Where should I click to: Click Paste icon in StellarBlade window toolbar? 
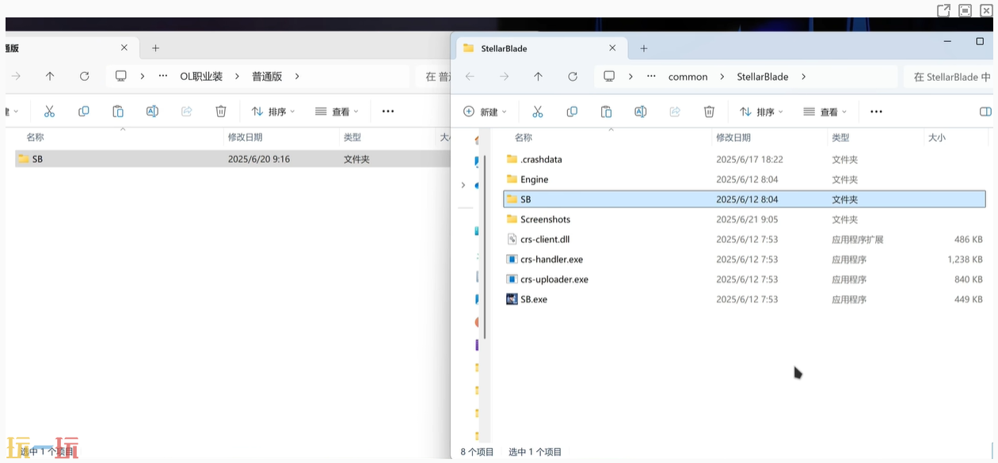(x=606, y=112)
